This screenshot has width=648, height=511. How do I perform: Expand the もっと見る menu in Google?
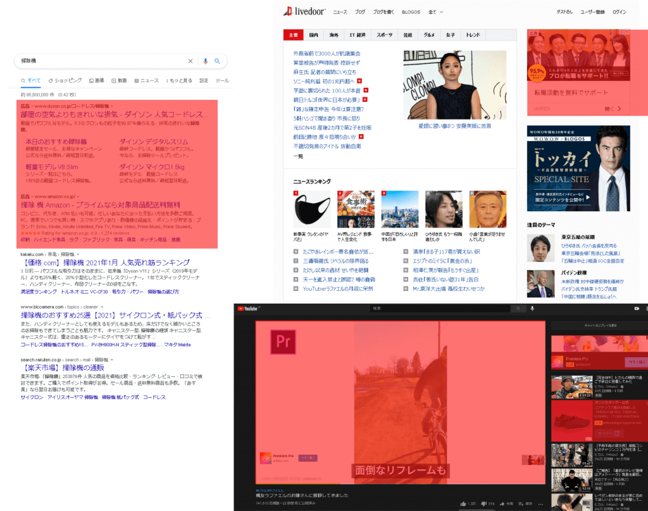(179, 80)
